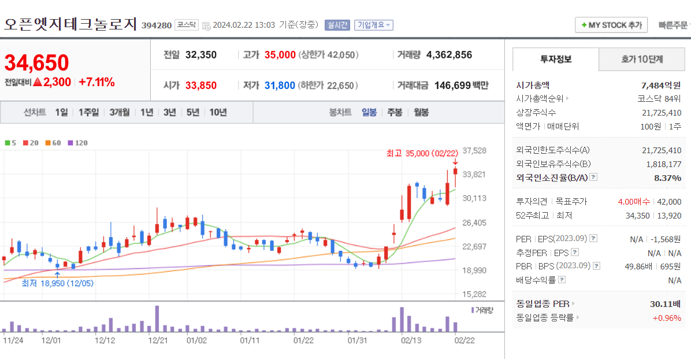The image size is (691, 359).
Task: Click the 30.11배 sector PER value
Action: [666, 304]
